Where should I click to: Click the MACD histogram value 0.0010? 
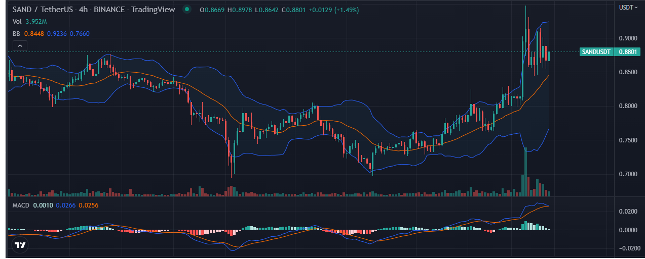pos(43,205)
